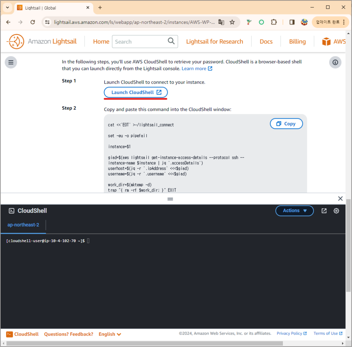This screenshot has height=347, width=352.
Task: Click the "set -eu -o pipefail" line
Action: coord(128,135)
